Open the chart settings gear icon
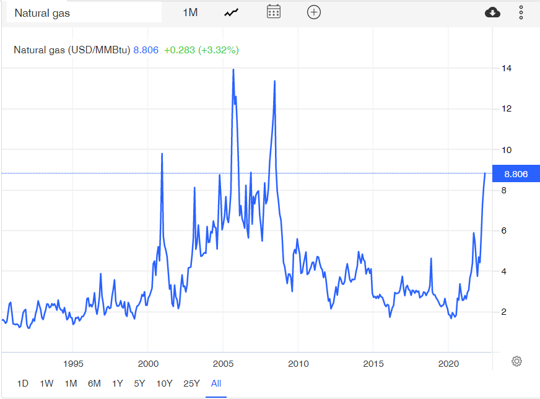540x399 pixels. (x=516, y=361)
